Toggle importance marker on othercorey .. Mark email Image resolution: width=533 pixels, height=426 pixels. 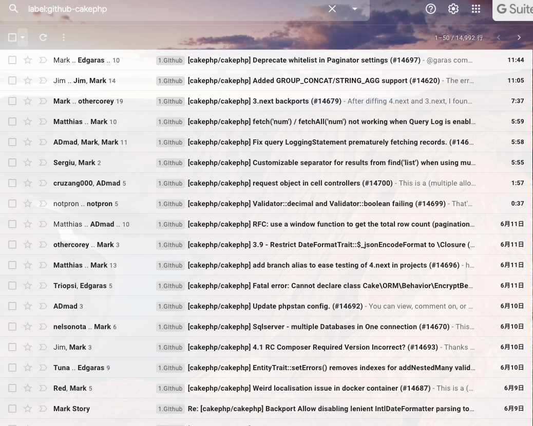(43, 245)
